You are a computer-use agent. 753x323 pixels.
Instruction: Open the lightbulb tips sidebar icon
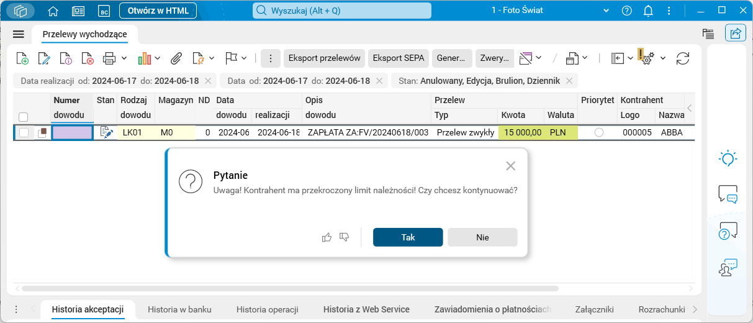728,158
